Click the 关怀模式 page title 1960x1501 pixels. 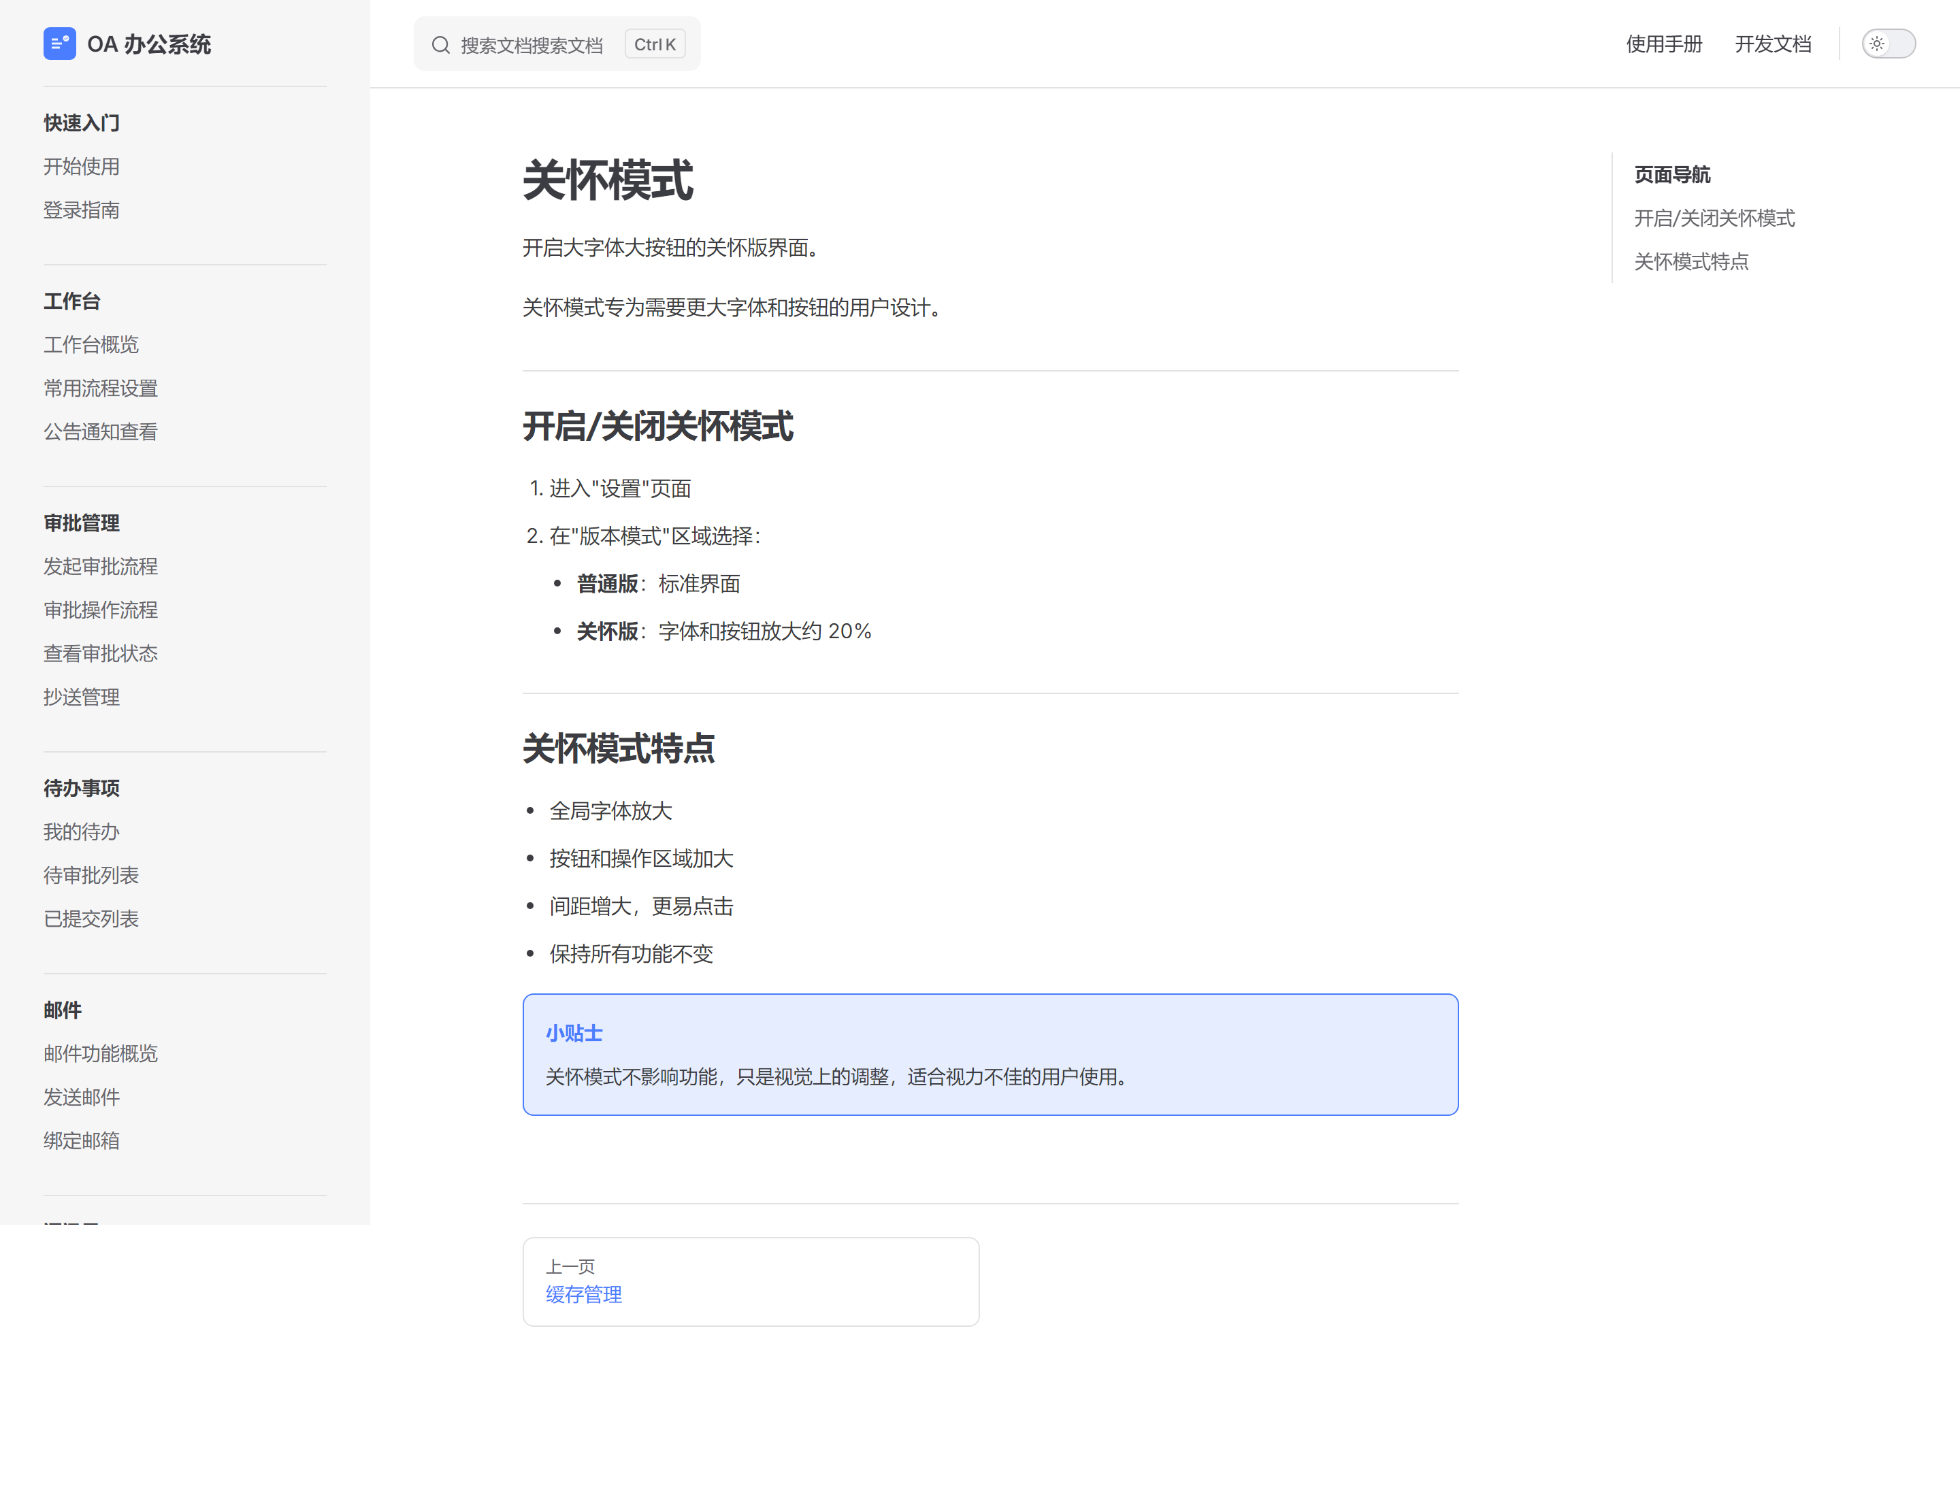pyautogui.click(x=608, y=180)
